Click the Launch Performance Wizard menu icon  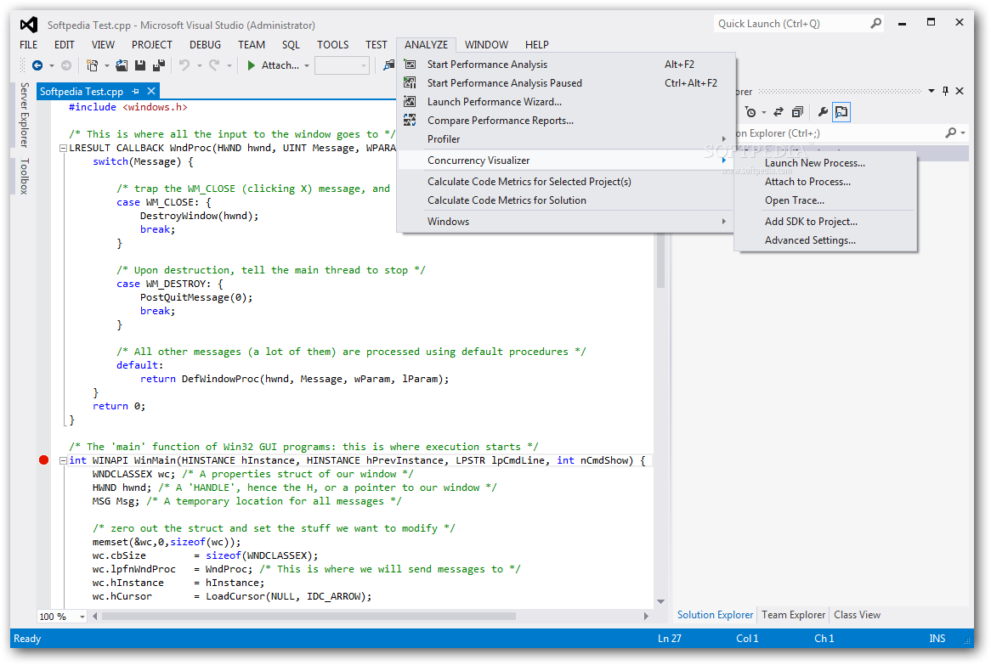(411, 102)
